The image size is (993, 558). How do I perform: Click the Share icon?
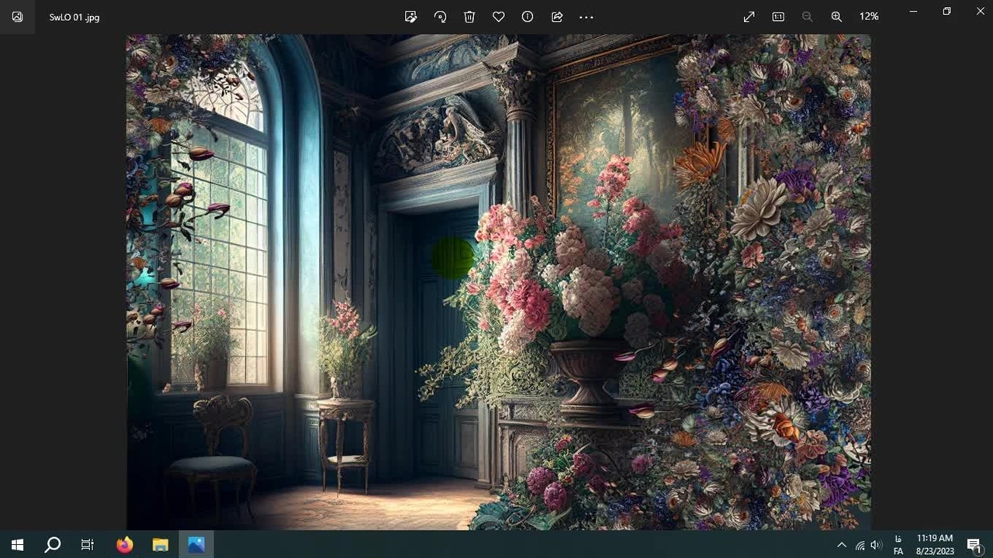coord(557,17)
